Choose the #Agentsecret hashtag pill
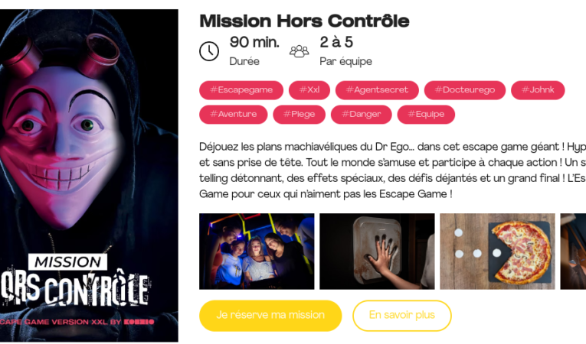This screenshot has width=586, height=344. (x=377, y=90)
